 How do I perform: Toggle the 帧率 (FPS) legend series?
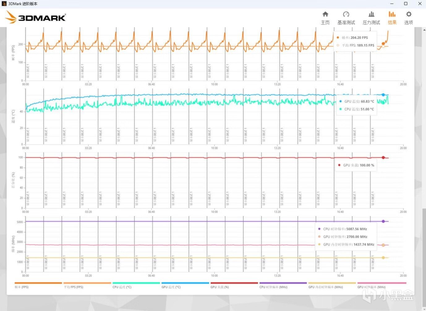pyautogui.click(x=38, y=285)
